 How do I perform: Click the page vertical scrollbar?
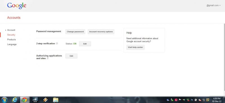[224, 57]
